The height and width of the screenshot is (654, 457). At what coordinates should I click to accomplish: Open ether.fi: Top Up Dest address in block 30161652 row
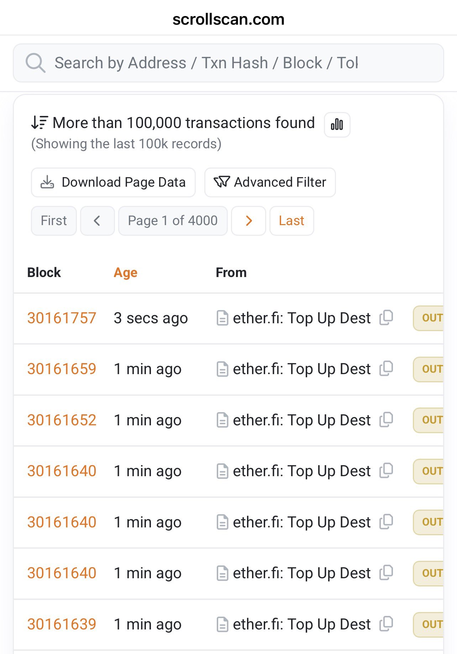[301, 420]
